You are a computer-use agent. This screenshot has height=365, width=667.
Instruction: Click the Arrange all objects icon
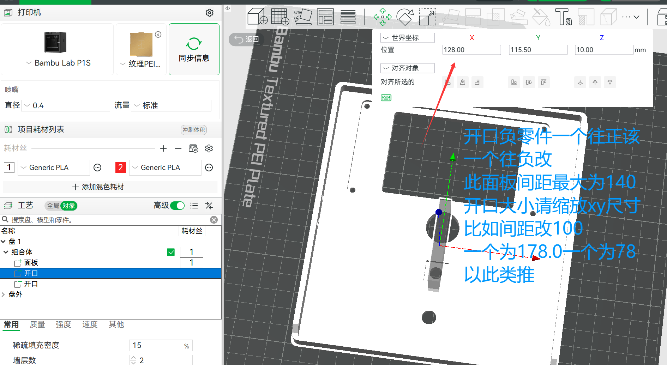(325, 17)
